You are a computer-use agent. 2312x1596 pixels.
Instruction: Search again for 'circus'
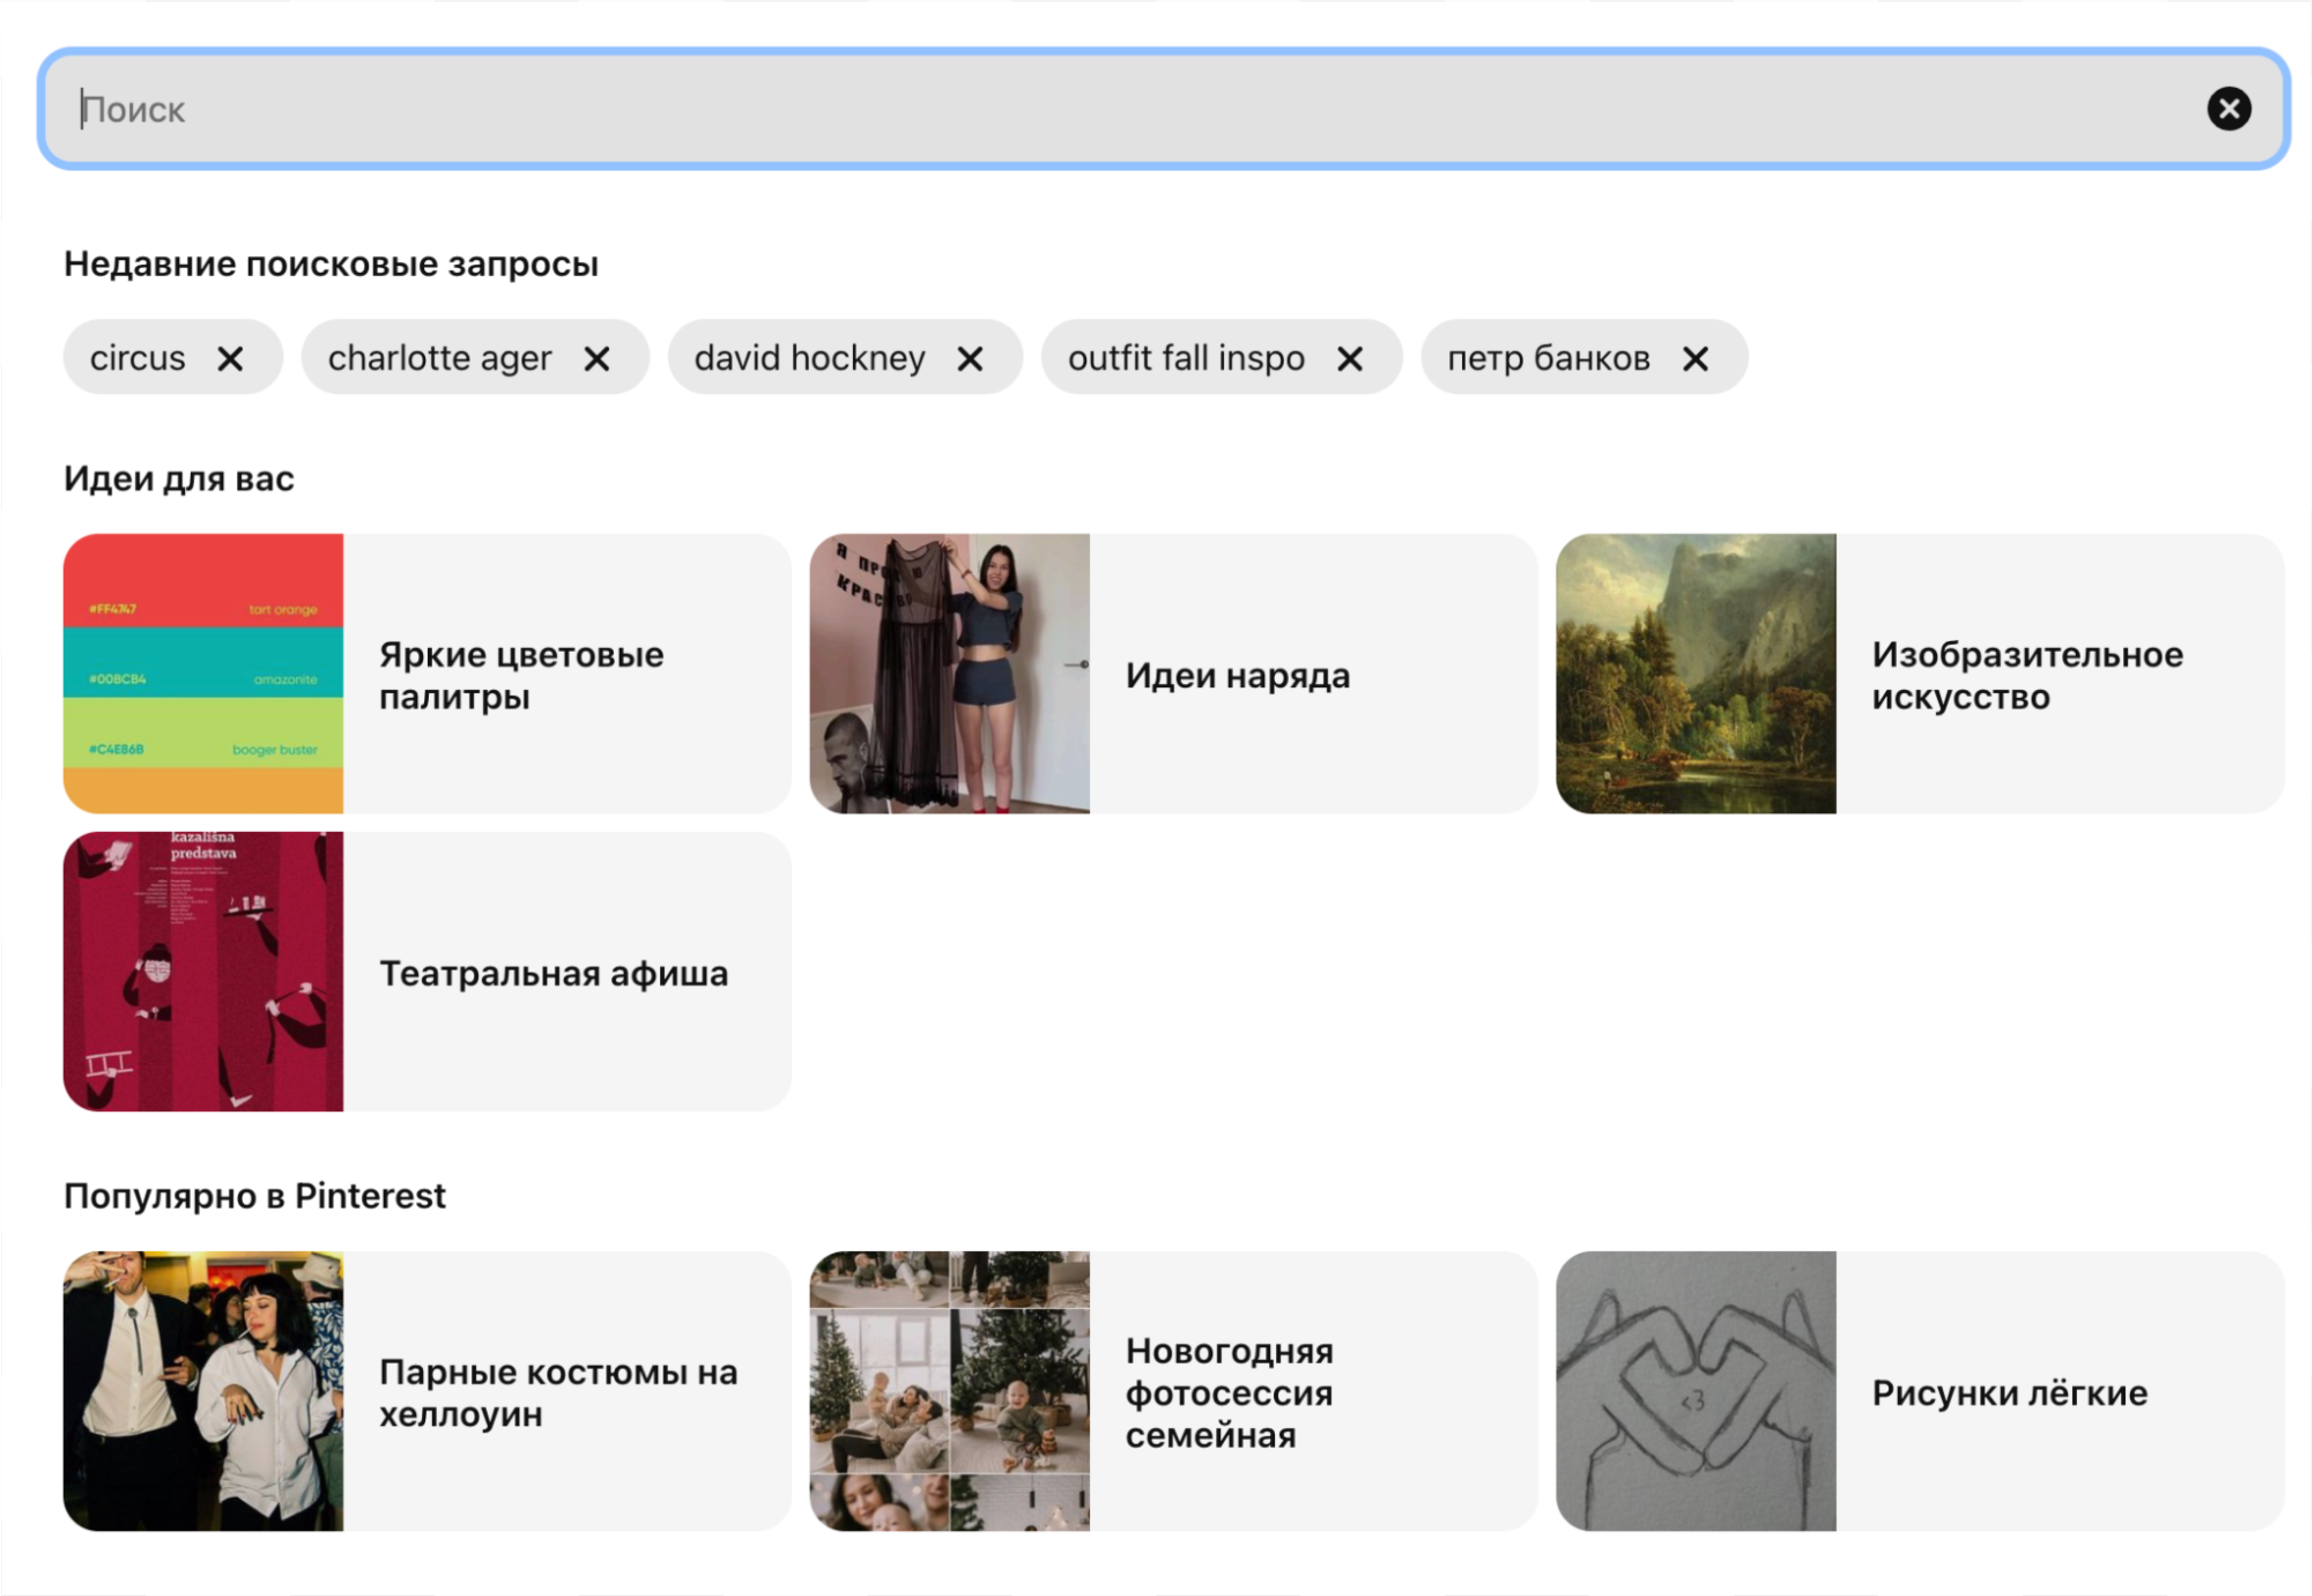138,358
